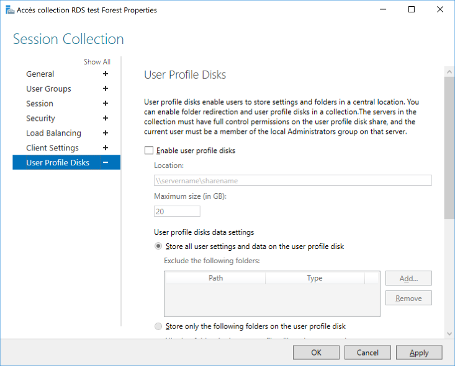Screen dimensions: 455x366
Task: Select Store all user settings radio option
Action: click(158, 246)
